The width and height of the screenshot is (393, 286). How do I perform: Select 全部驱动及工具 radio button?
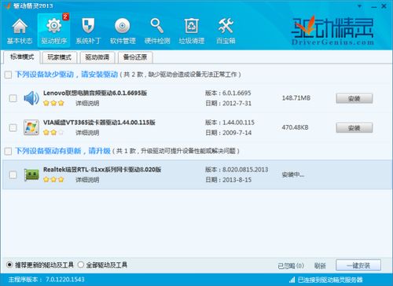(80, 265)
